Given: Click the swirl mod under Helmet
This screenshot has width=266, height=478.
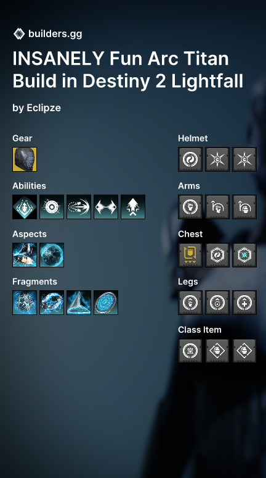Looking at the screenshot, I should (190, 159).
